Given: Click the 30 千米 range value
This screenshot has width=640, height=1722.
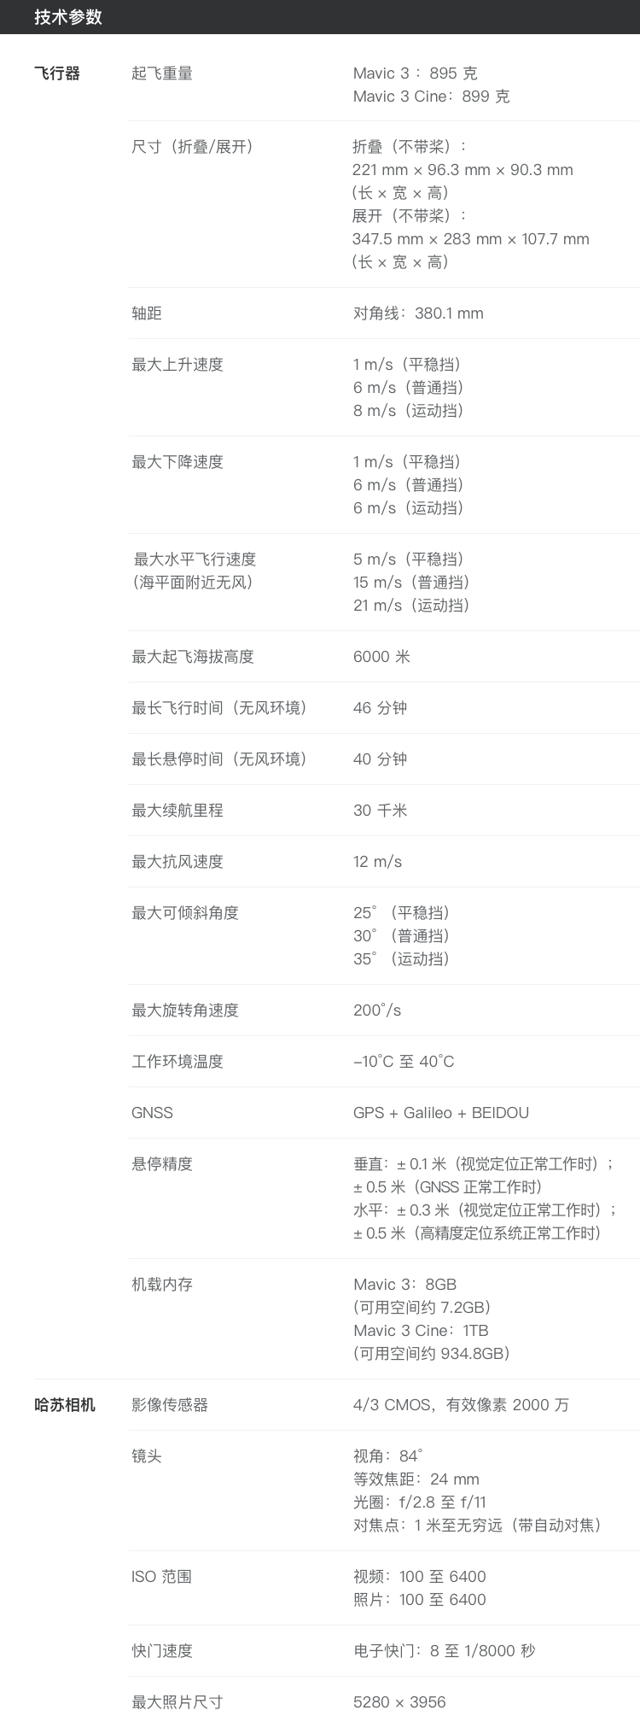Looking at the screenshot, I should (380, 811).
